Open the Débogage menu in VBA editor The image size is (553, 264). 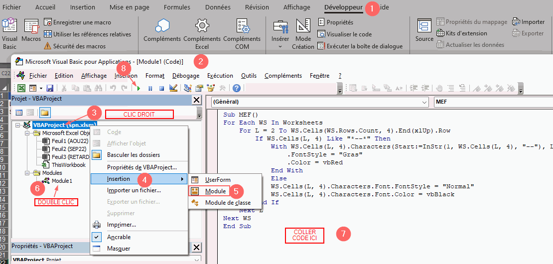185,76
